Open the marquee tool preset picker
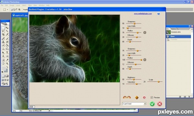 [x=7, y=9]
